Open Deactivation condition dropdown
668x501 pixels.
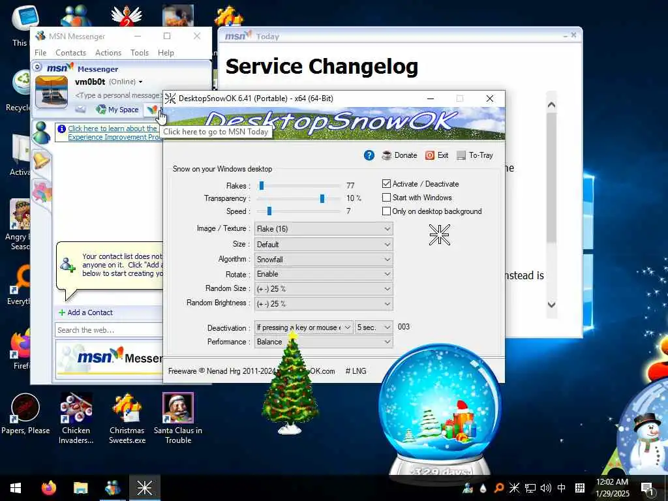(x=304, y=327)
